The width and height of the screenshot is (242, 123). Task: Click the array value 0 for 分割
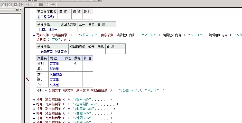pos(78,63)
